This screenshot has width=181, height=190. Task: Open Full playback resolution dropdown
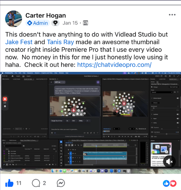coord(132,129)
